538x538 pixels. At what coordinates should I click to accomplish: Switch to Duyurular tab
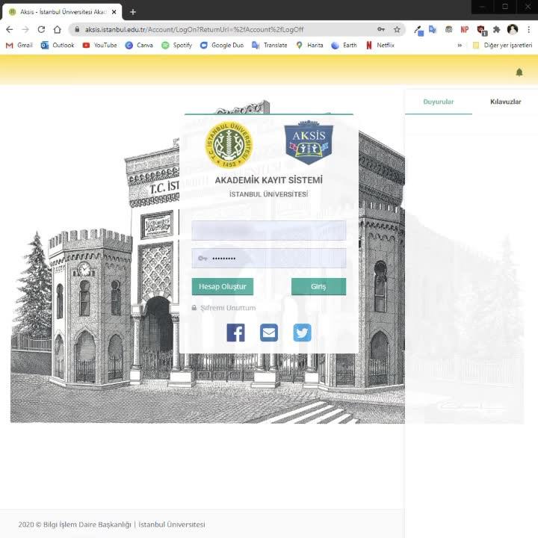[x=439, y=102]
